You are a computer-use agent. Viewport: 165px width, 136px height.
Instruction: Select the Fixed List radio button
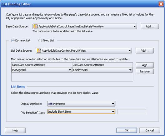[40, 40]
